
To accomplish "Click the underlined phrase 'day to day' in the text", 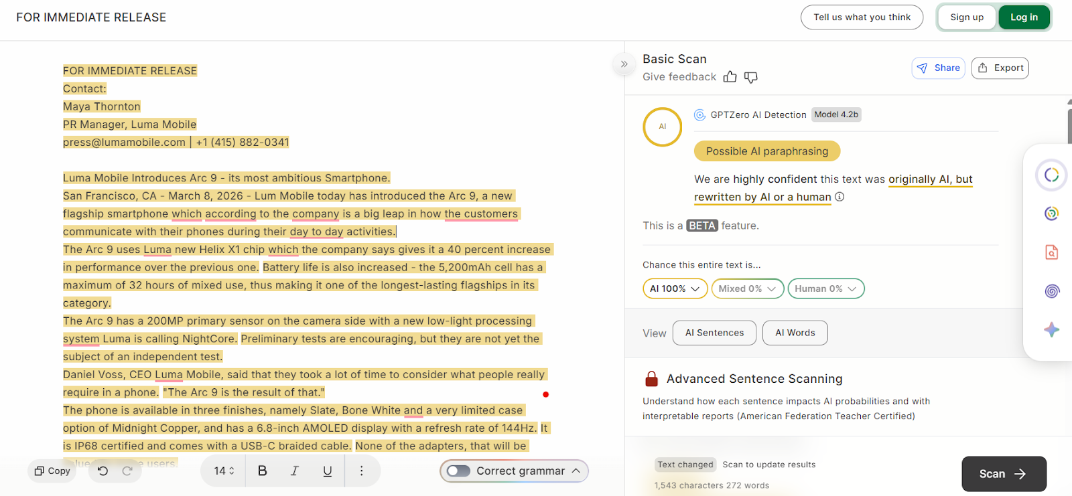I will click(316, 232).
